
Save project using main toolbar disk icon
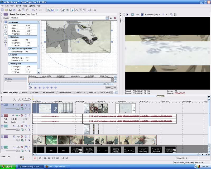coord(10,10)
